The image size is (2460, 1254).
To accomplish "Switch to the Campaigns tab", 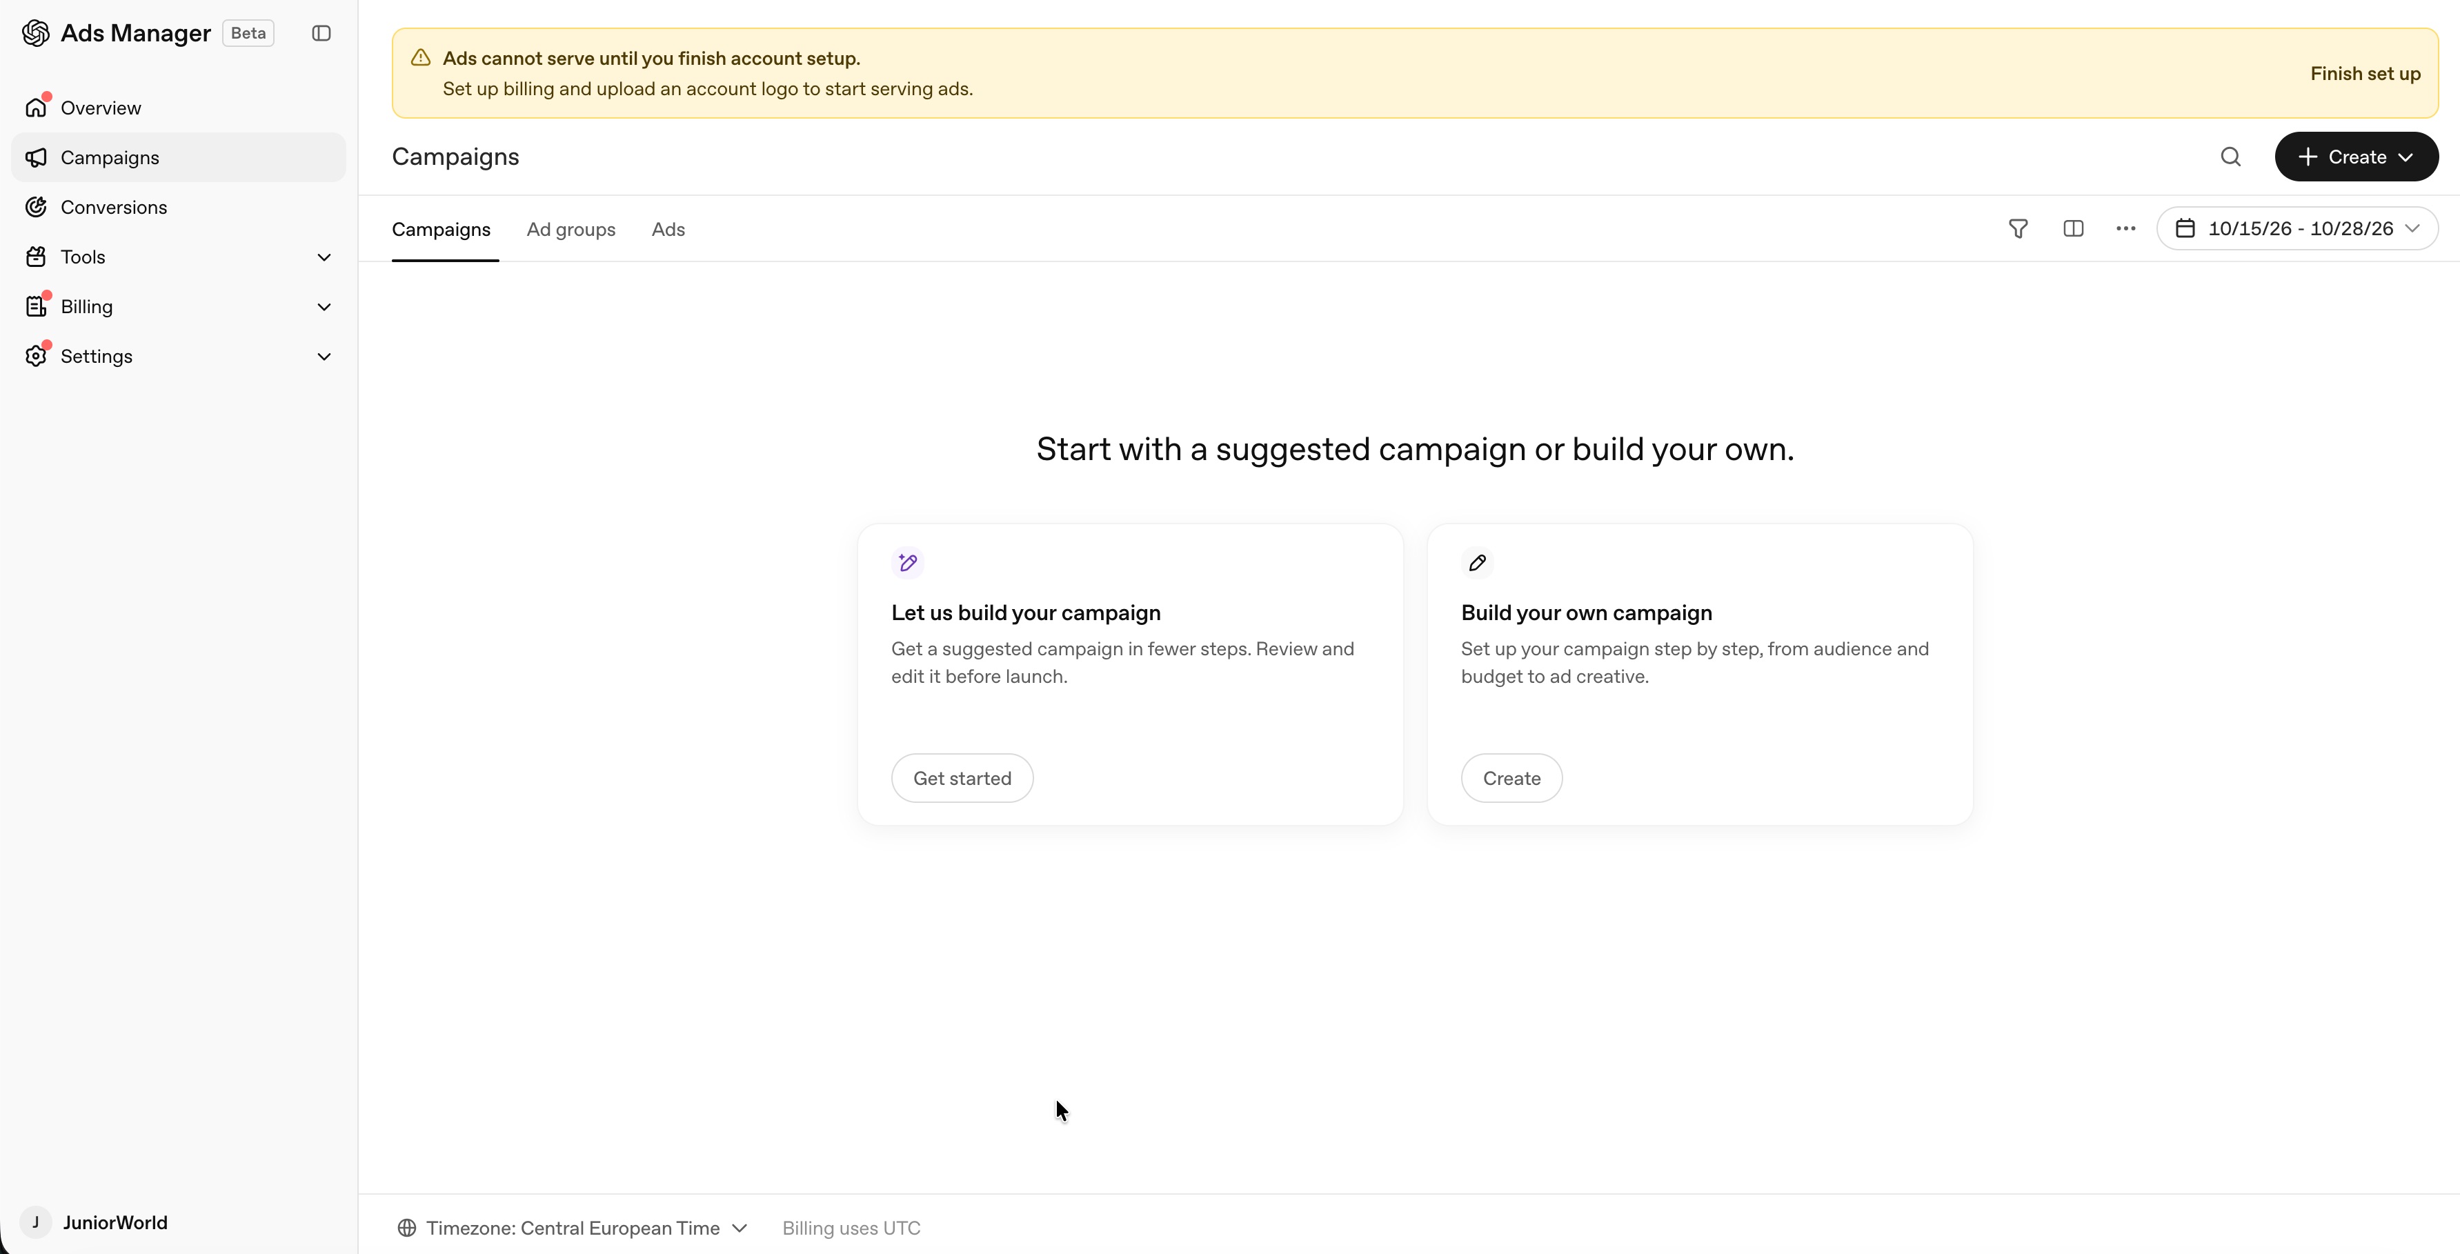I will click(442, 229).
